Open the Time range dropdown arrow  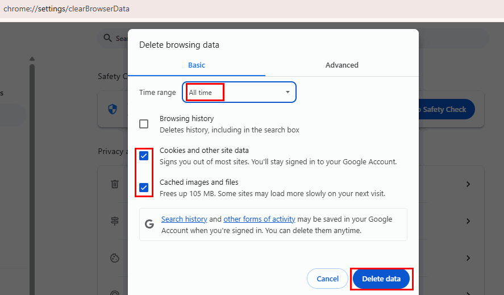tap(288, 92)
